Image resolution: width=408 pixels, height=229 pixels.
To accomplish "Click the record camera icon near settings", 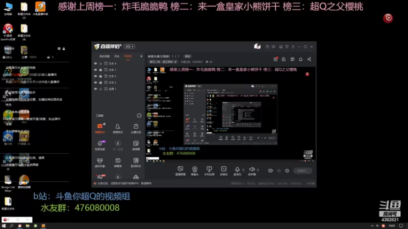I will 271,170.
